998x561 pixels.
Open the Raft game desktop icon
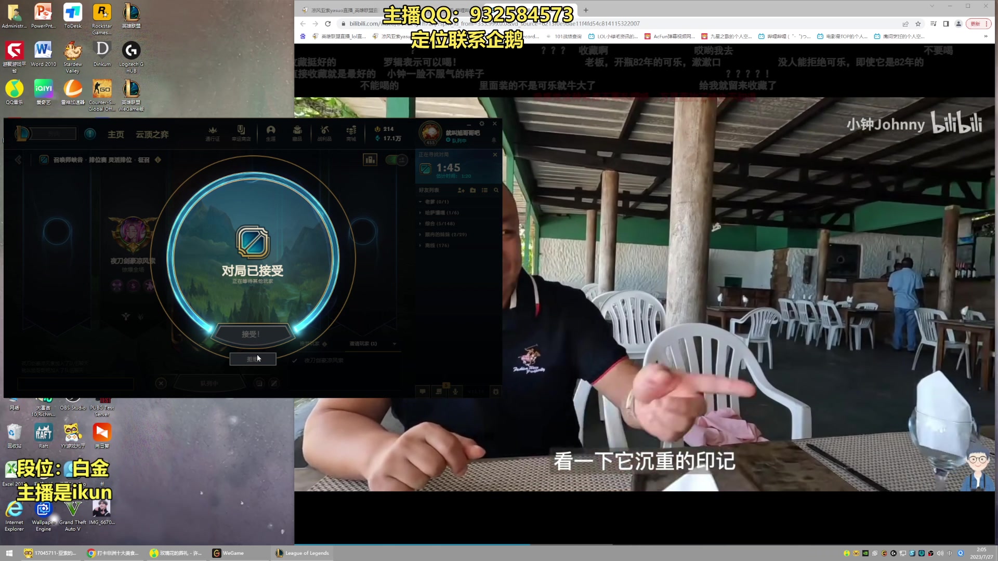[44, 435]
